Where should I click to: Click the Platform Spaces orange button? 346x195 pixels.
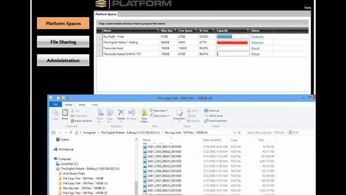point(63,23)
